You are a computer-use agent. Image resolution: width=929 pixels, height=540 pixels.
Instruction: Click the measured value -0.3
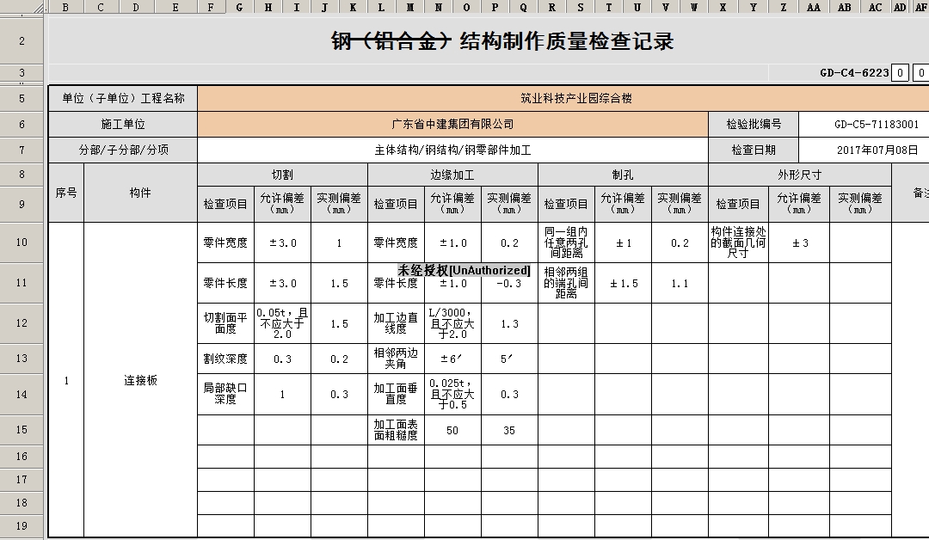point(509,283)
